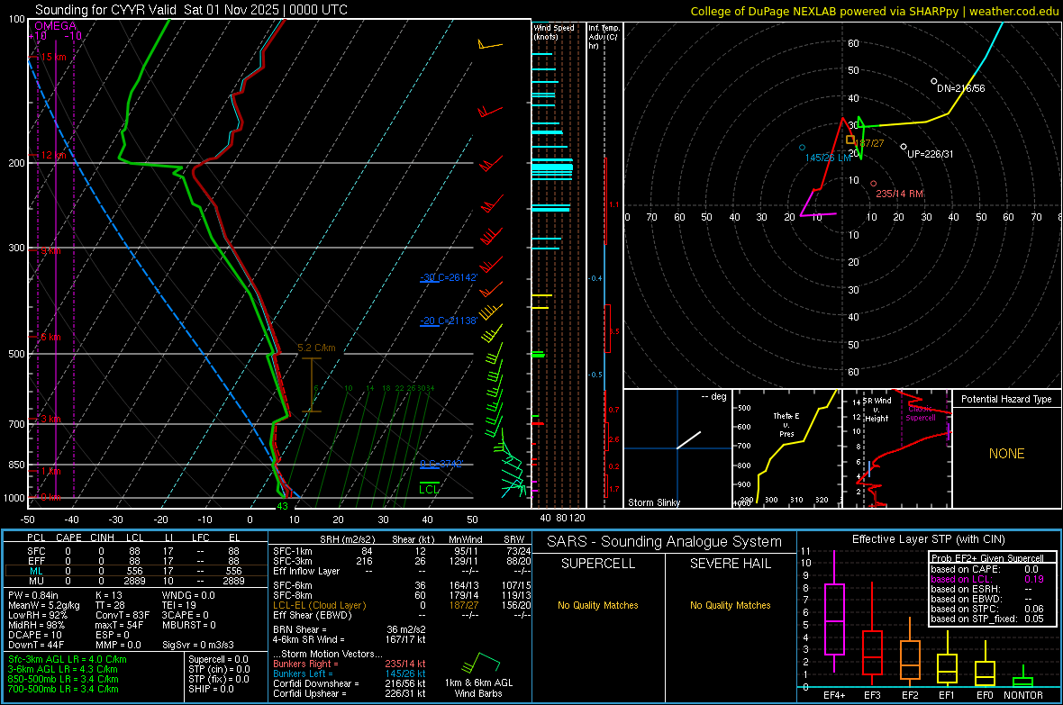Click the 'Sfc-3km AGL LR = 4.0 C/km' line
The width and height of the screenshot is (1063, 705).
68,659
